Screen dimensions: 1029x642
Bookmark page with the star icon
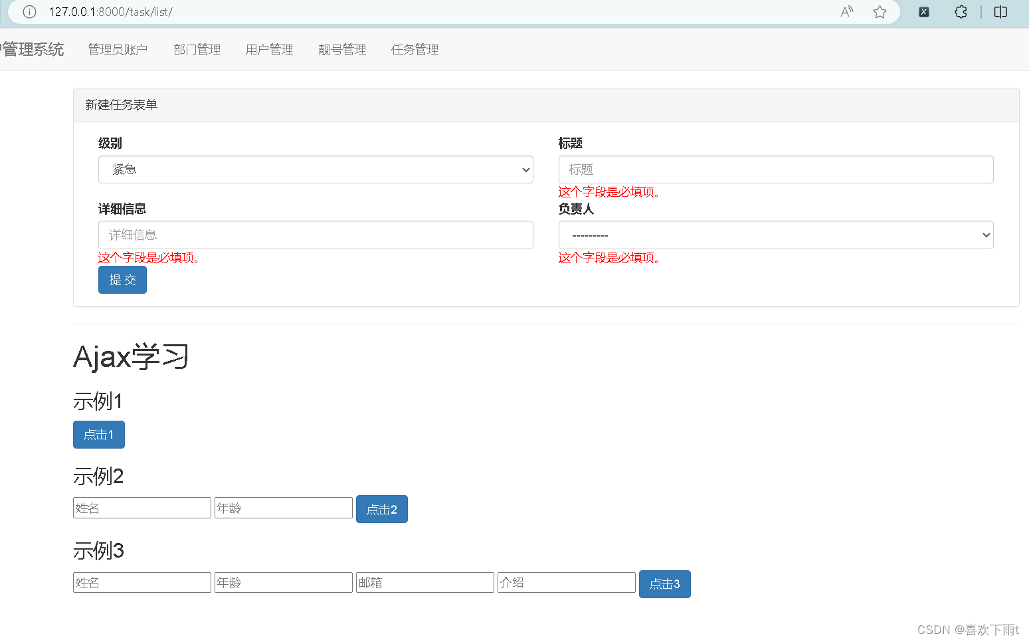click(x=880, y=12)
